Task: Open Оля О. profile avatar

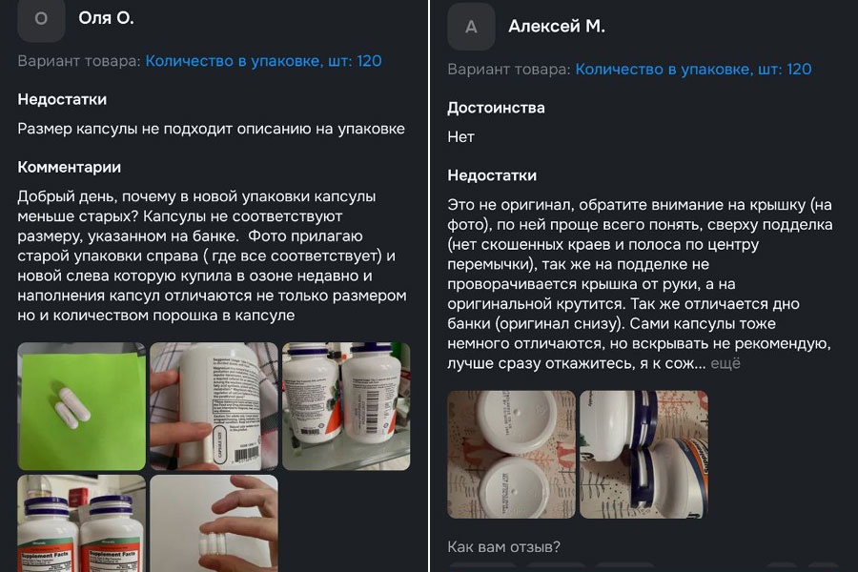Action: pyautogui.click(x=41, y=20)
